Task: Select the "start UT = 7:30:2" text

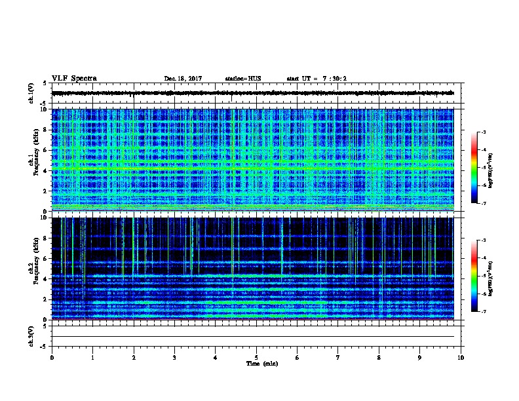Action: 317,79
